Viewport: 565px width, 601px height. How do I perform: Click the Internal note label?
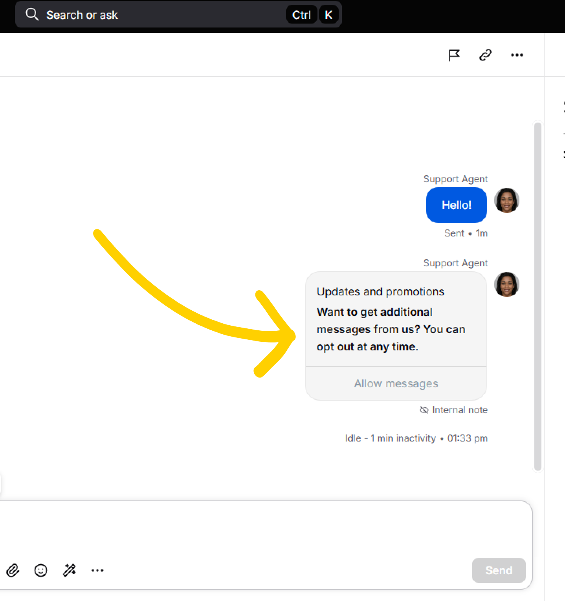[460, 410]
